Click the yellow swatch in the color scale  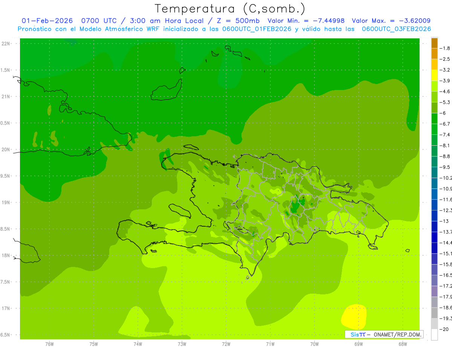tap(434, 75)
